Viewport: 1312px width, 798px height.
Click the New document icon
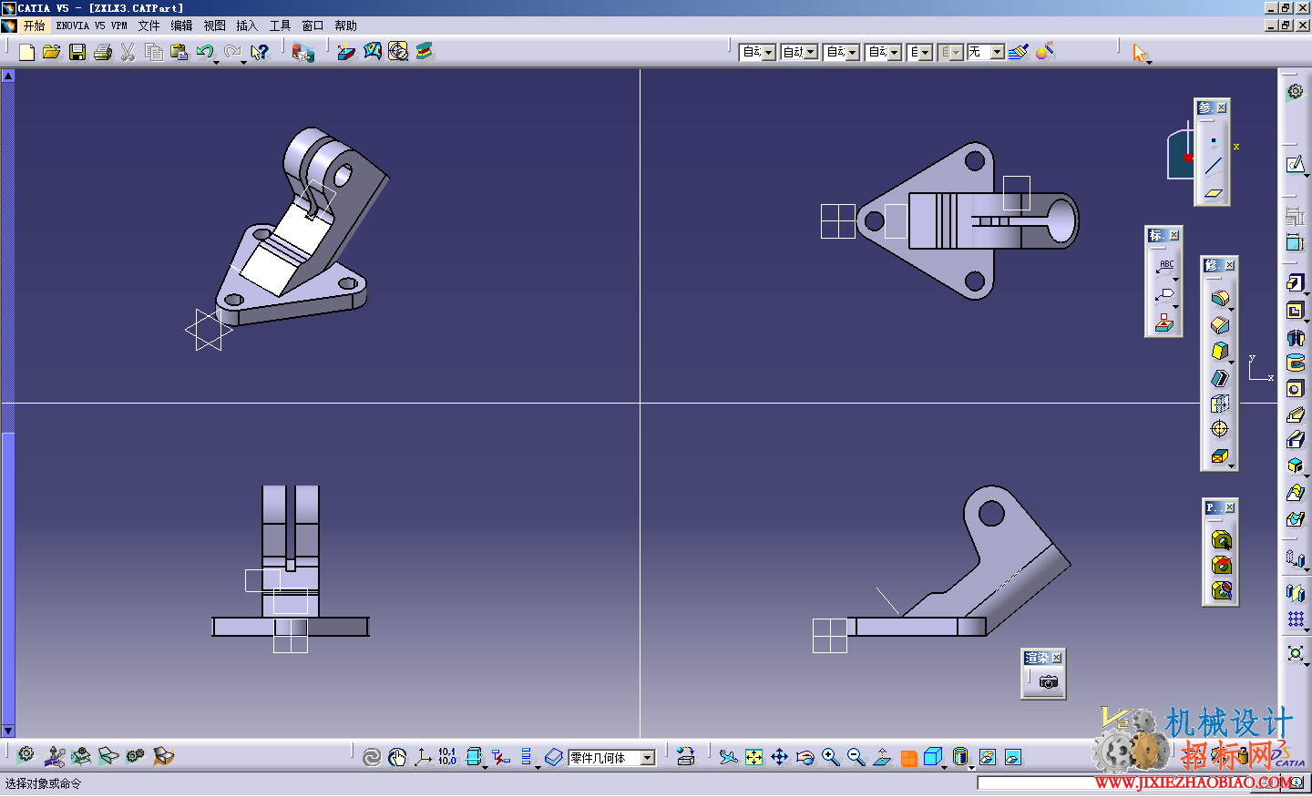26,52
